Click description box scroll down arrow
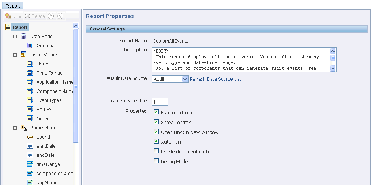The height and width of the screenshot is (185, 372). (x=333, y=69)
